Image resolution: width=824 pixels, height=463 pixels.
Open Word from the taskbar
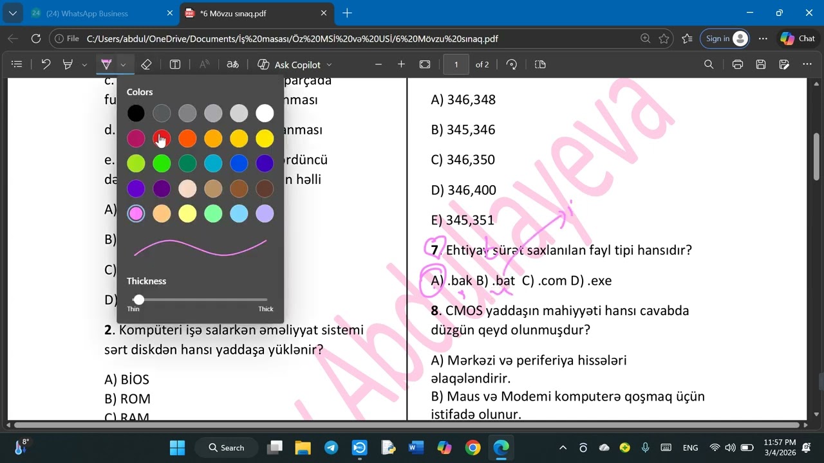tap(416, 448)
